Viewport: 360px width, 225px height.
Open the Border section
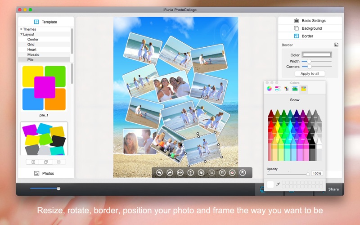coord(310,36)
